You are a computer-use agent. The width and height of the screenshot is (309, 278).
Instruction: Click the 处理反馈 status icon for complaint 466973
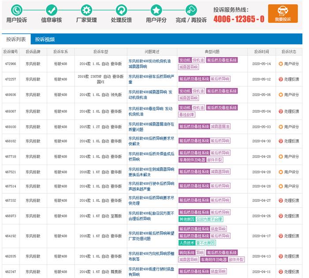click(x=281, y=216)
